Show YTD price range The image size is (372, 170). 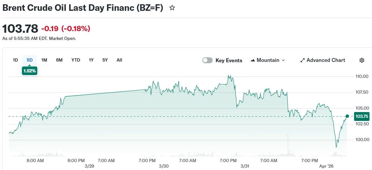76,60
